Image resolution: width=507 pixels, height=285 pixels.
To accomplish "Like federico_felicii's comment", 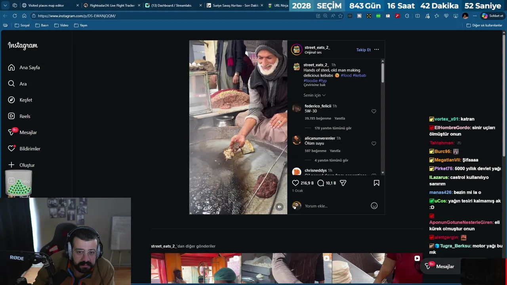I will click(x=374, y=111).
